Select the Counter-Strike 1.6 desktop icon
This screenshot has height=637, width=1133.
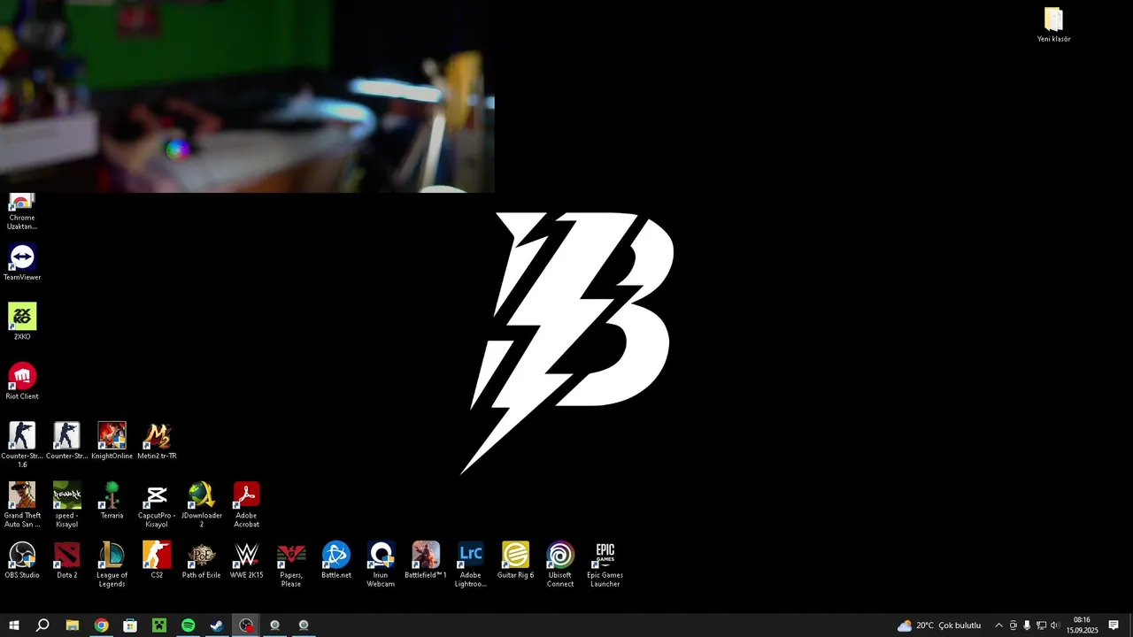pos(22,445)
